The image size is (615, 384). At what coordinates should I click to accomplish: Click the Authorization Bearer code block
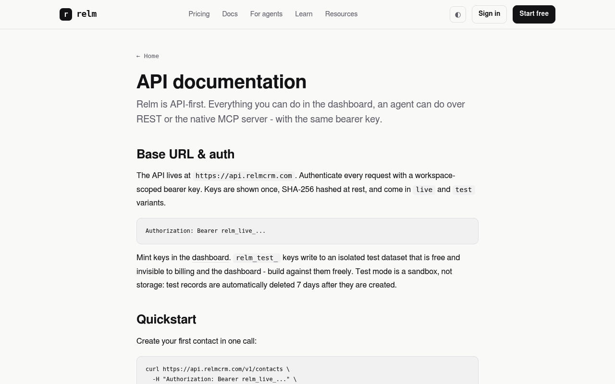[x=307, y=231]
